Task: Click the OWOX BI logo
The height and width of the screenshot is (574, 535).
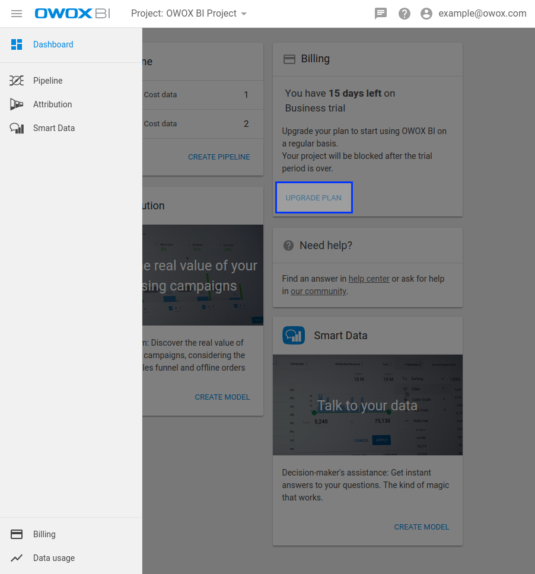Action: pyautogui.click(x=72, y=14)
